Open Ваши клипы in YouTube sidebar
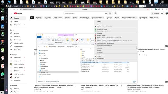Viewport: 168px width, 94px height. [x=18, y=50]
